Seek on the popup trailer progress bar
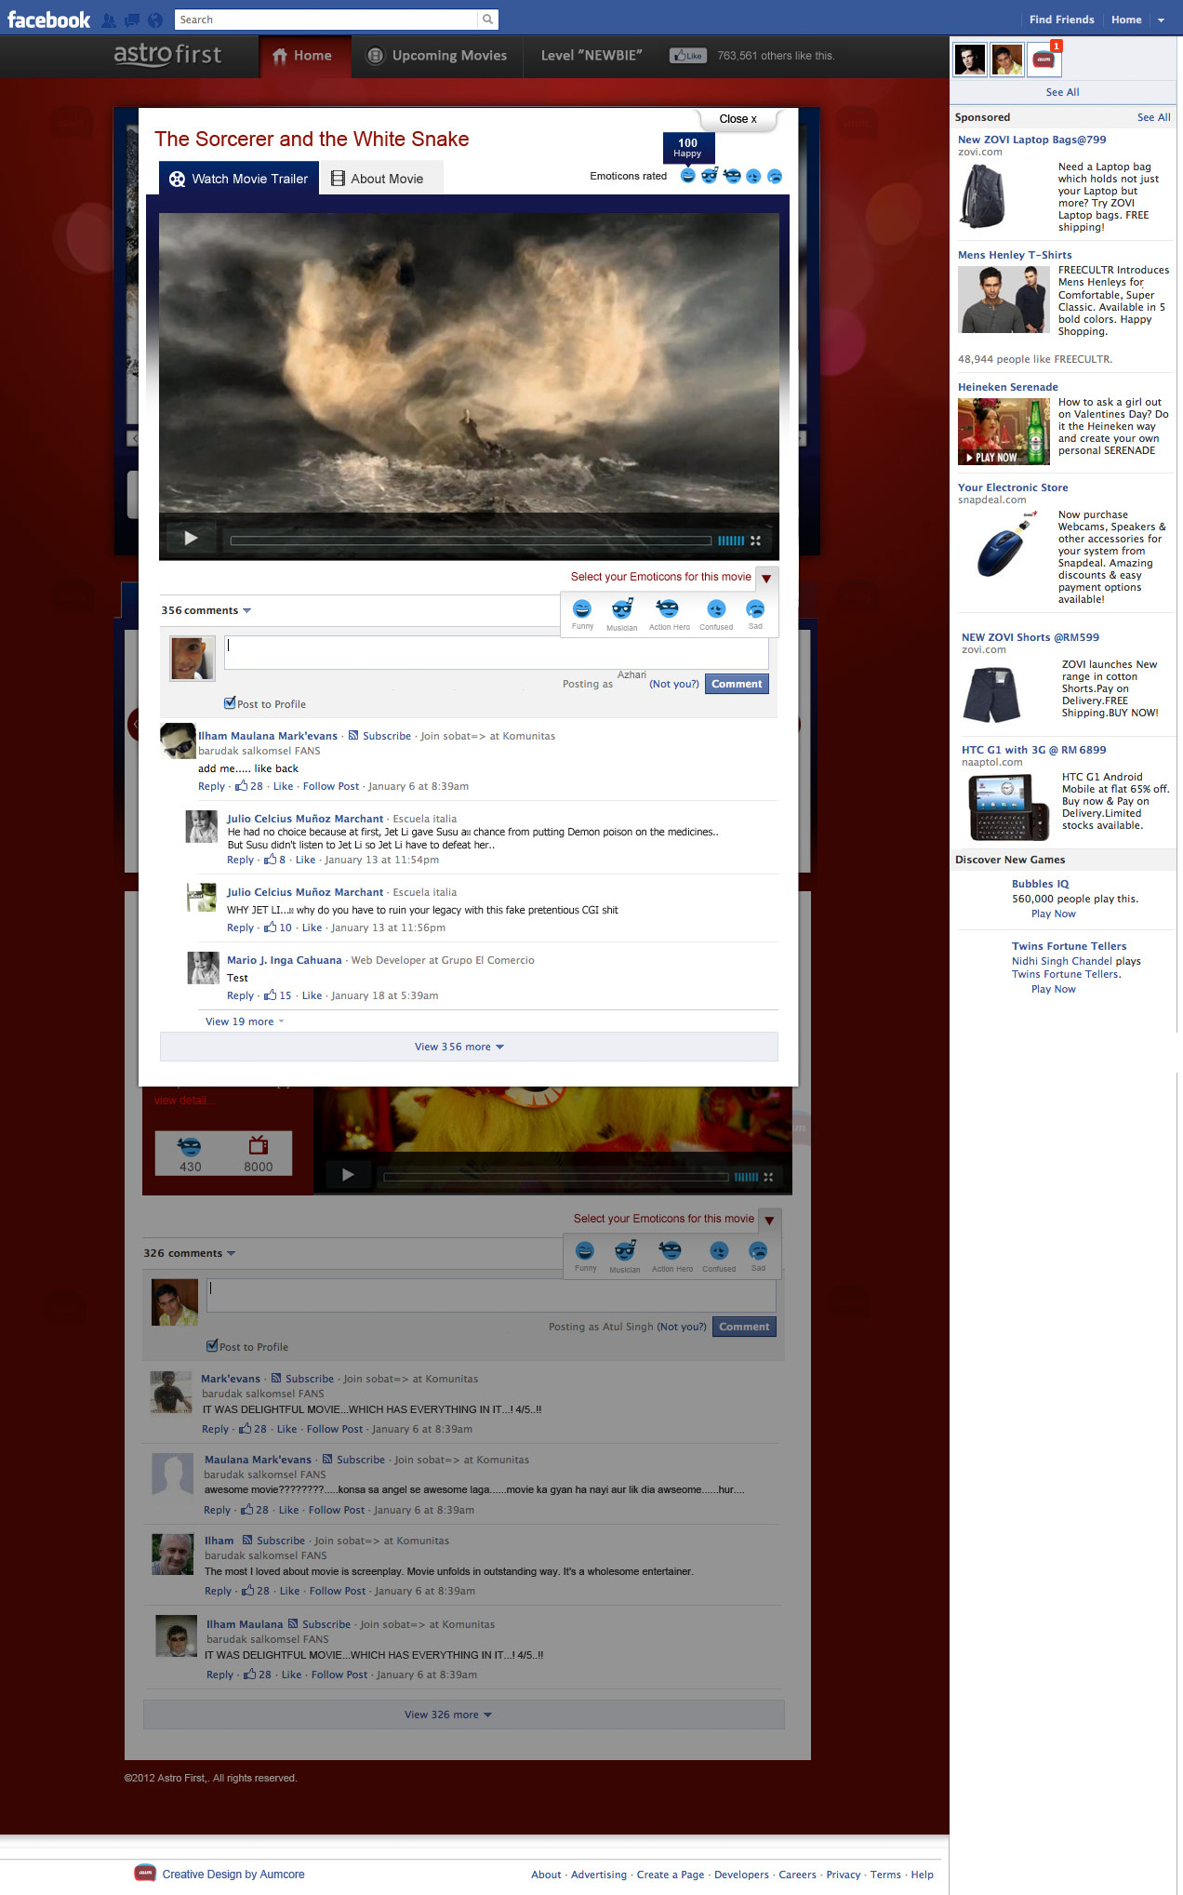Screen dimensions: 1183x1895 pos(471,540)
